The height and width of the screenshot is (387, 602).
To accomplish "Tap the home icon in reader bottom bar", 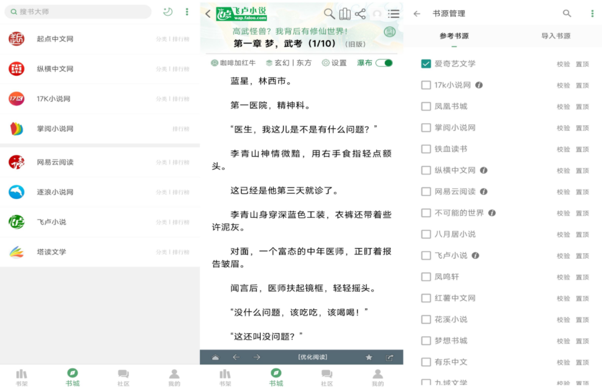I will [215, 358].
